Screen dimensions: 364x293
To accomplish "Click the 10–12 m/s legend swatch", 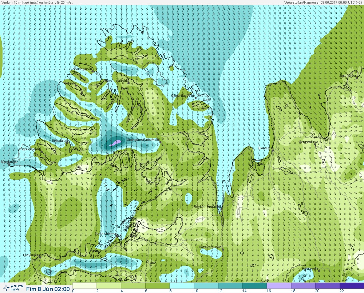I will tap(206, 286).
